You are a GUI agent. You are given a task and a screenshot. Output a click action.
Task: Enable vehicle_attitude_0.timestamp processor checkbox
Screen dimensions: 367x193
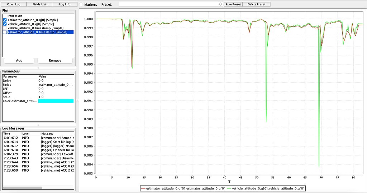pos(5,28)
